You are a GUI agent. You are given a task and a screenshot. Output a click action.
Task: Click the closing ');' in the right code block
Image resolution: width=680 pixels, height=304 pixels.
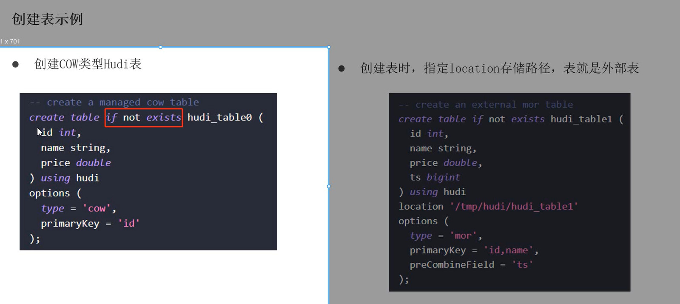pos(404,279)
